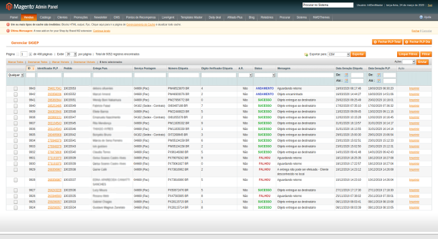This screenshot has width=438, height=239.
Task: Expand the Ações dropdown
Action: tap(409, 62)
